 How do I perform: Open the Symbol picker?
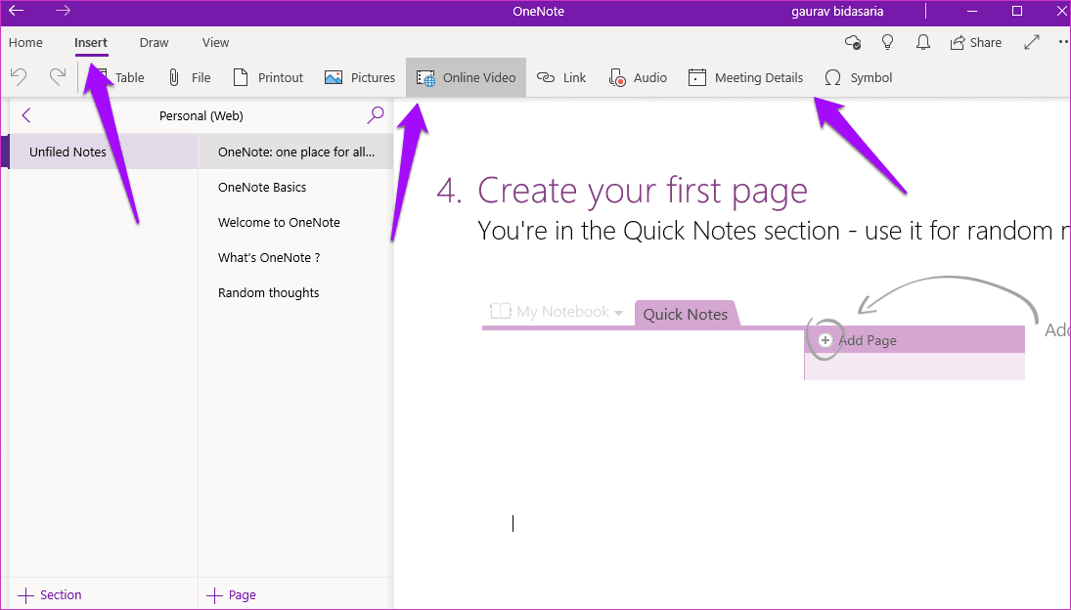(859, 78)
